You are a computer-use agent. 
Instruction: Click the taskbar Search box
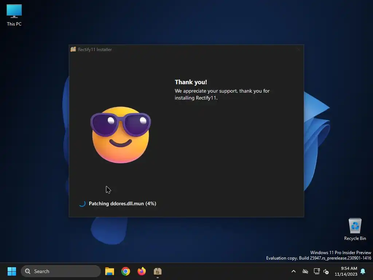click(61, 271)
